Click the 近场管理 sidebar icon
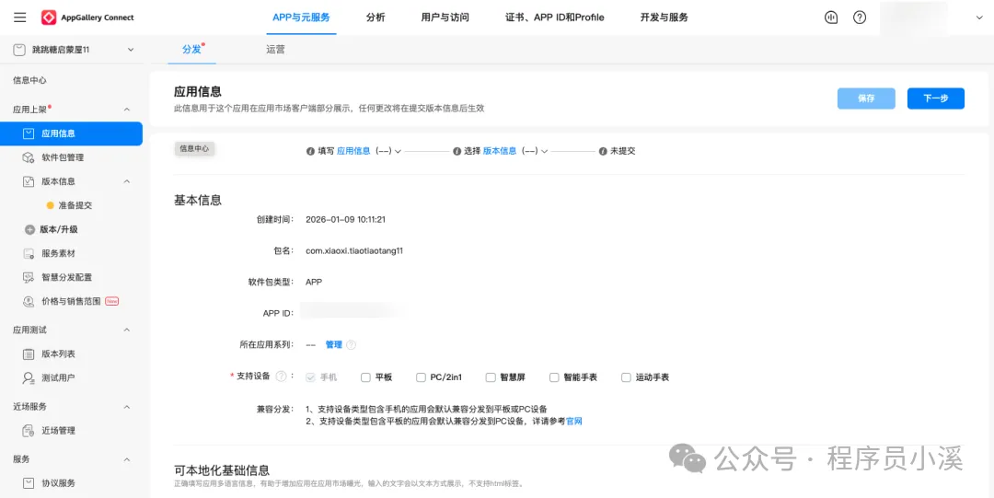 click(x=28, y=431)
